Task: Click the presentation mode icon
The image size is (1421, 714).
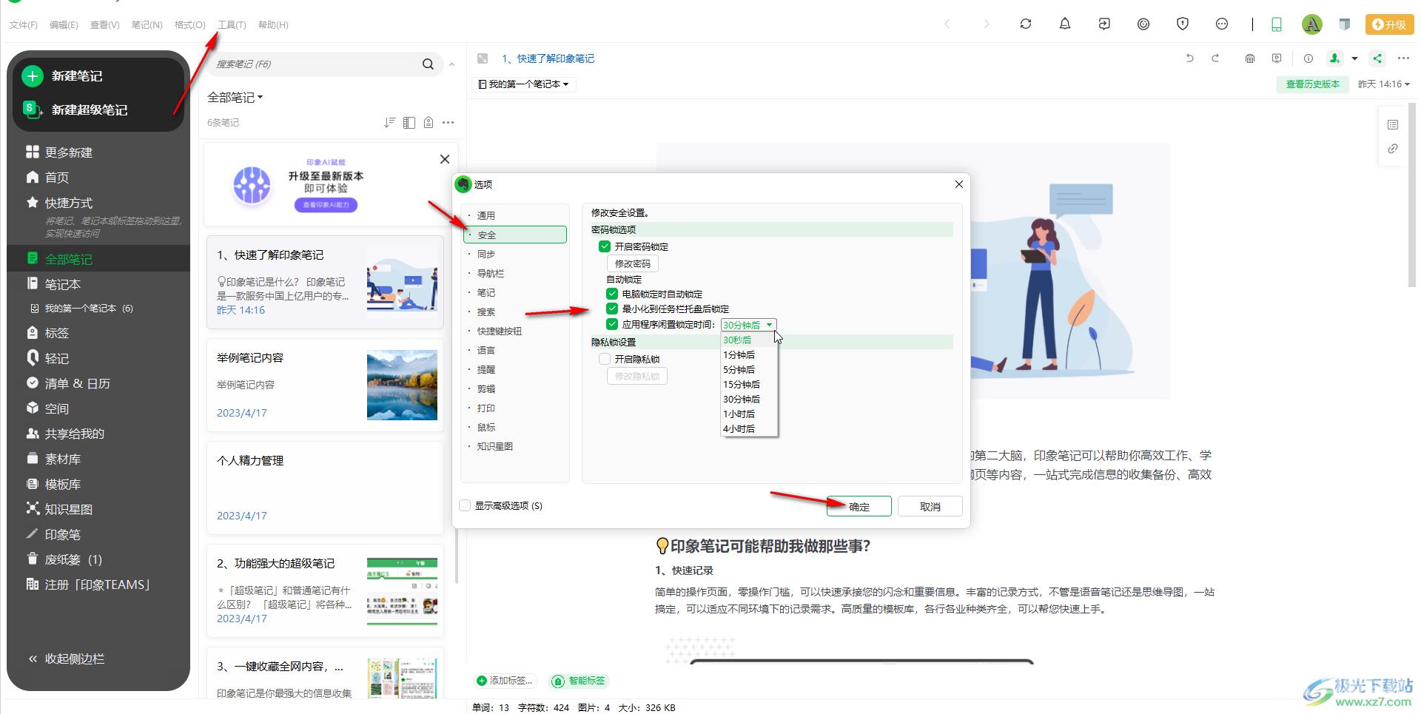Action: (x=1276, y=58)
